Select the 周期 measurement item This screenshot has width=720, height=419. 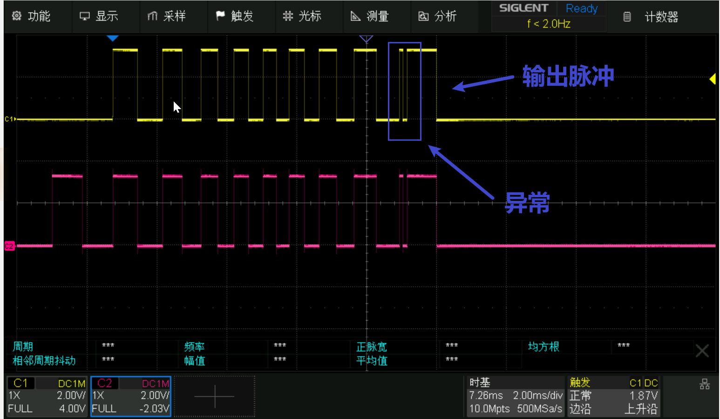pos(23,346)
